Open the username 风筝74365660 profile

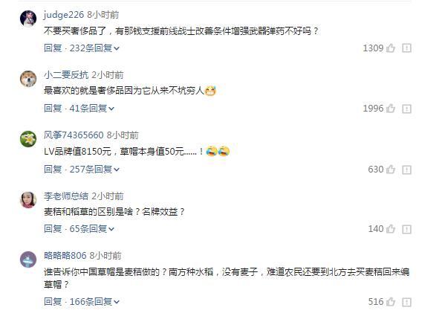coord(74,135)
